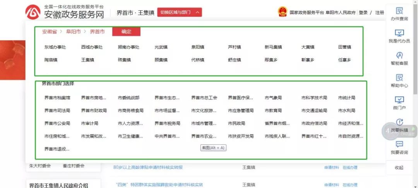Open 国家政务服务平台 link
Viewport: 418px width, 188px height.
(307, 12)
